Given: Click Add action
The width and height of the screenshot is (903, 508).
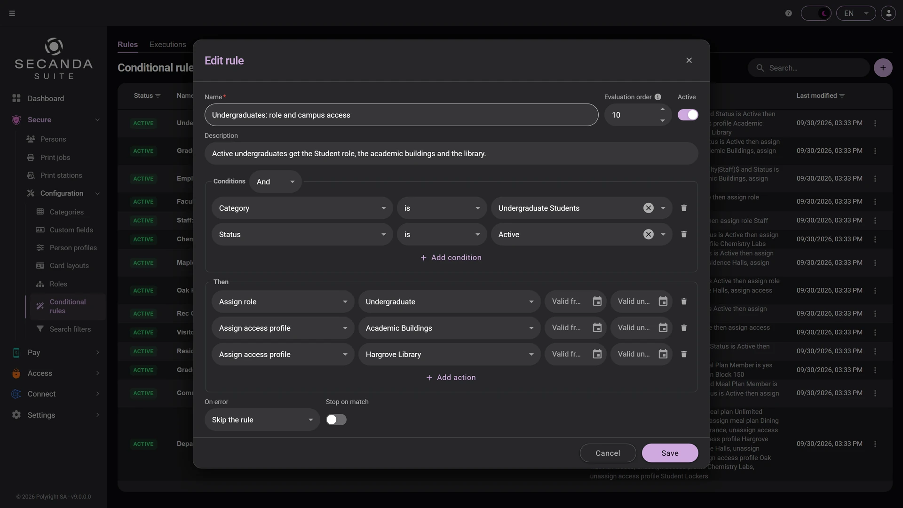Looking at the screenshot, I should 451,378.
